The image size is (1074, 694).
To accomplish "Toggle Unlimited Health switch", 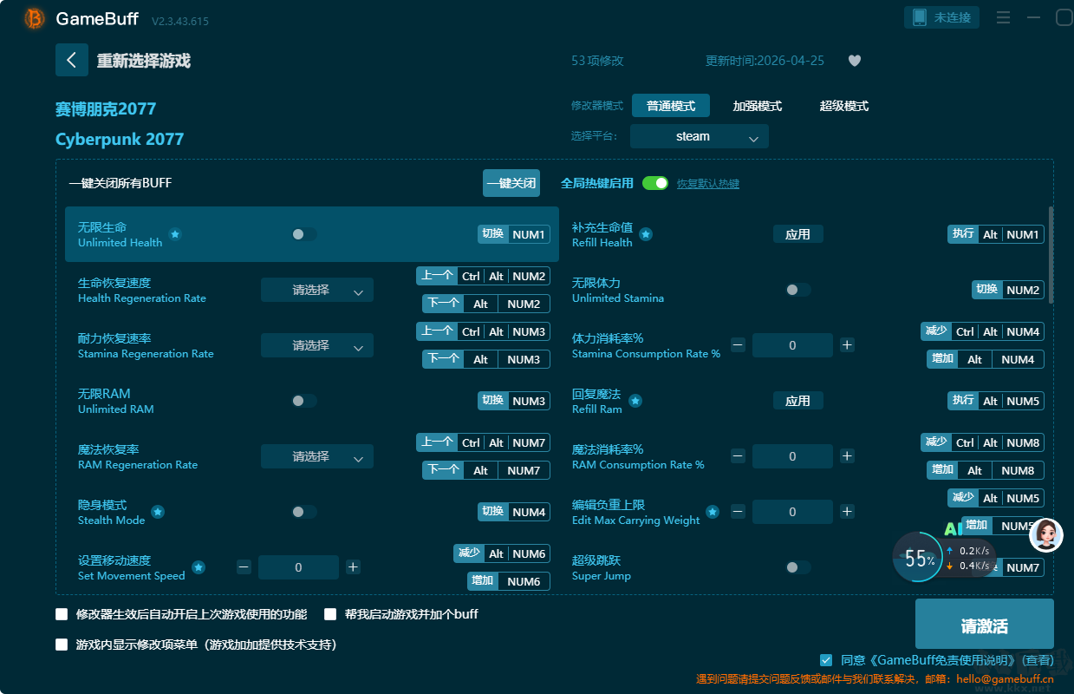I will pyautogui.click(x=303, y=234).
